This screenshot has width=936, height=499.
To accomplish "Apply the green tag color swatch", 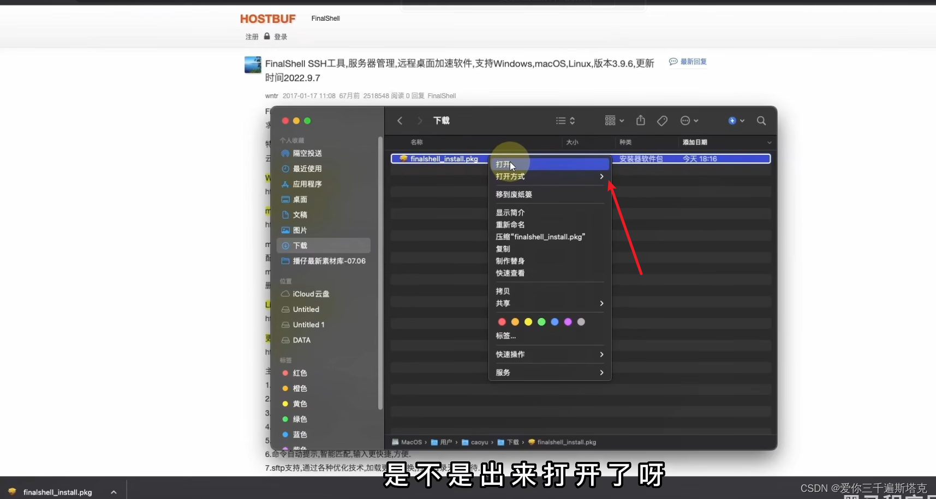I will coord(541,322).
